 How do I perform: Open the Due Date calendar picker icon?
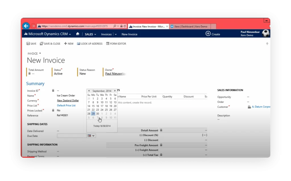click(x=89, y=136)
